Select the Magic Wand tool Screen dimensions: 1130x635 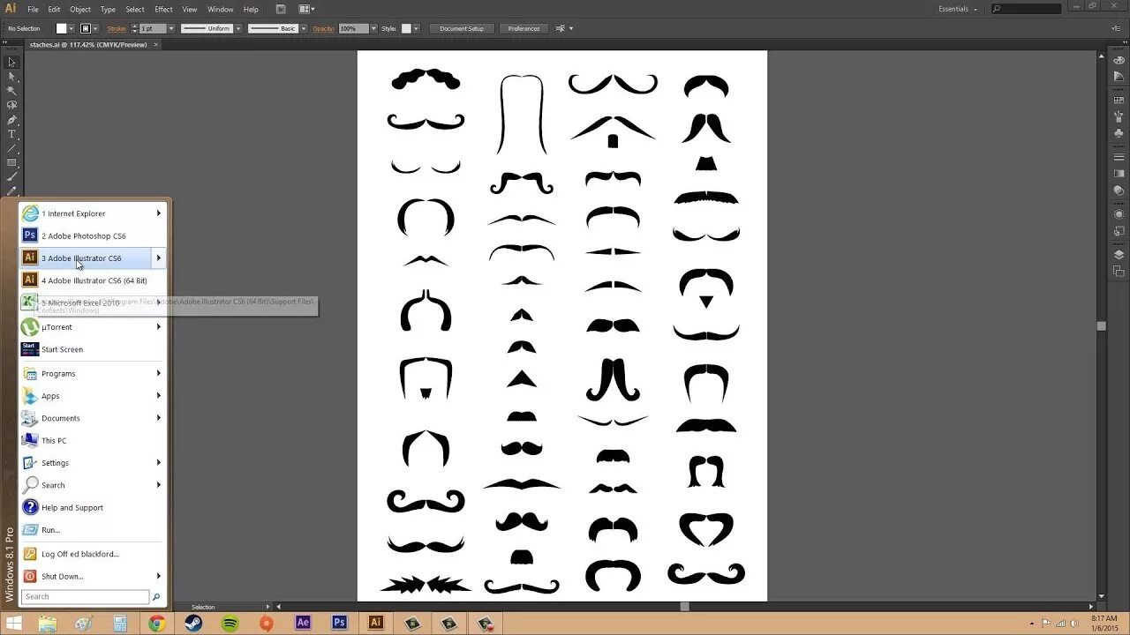click(x=11, y=90)
